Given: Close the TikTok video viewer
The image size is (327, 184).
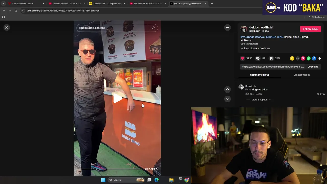Looking at the screenshot, I should 7,27.
